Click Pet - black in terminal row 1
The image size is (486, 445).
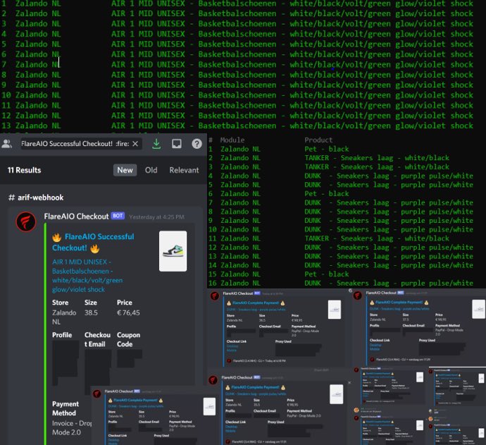(327, 149)
